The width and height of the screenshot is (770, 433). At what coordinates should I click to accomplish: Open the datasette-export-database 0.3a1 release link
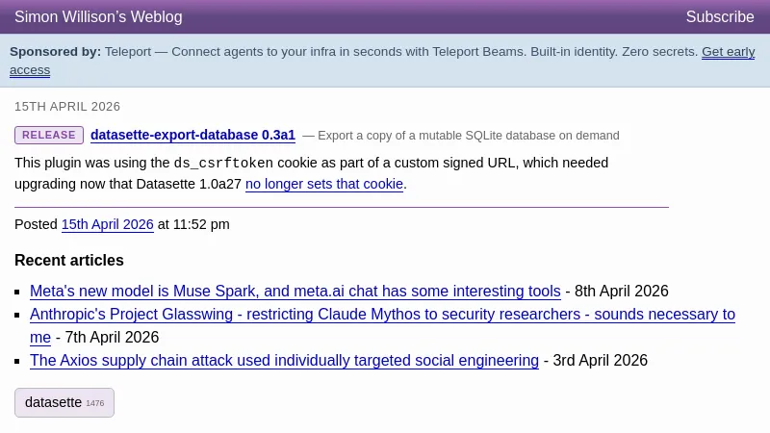click(x=192, y=136)
